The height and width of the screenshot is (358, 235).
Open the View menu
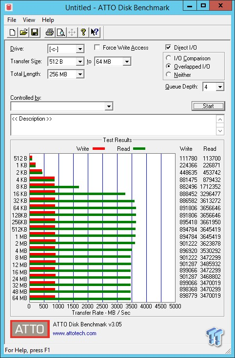pyautogui.click(x=29, y=20)
